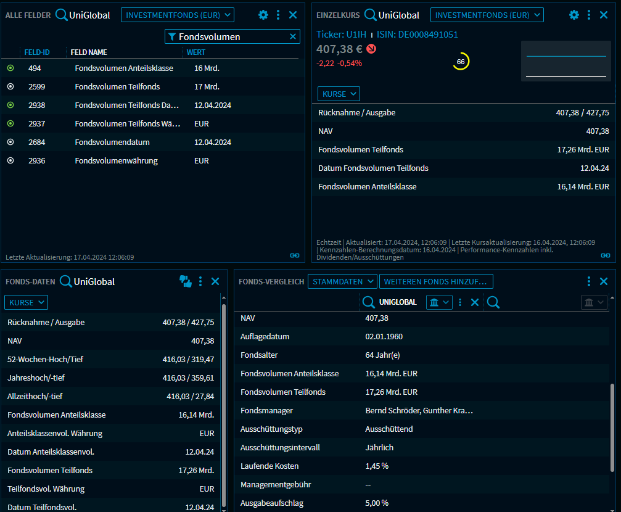Open the INVESTMENTFONDS (EUR) dropdown in Alle Felder
Screen dimensions: 621x512
pos(177,15)
